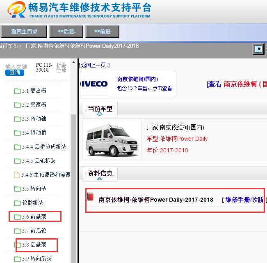267x263 pixels.
Task: Open tree item 3.8 后悬架
Action: 34,245
